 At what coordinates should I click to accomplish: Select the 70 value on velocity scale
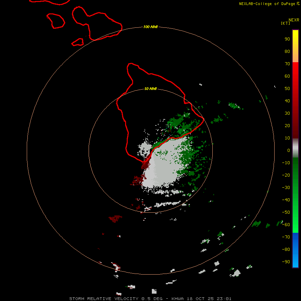coord(287,64)
